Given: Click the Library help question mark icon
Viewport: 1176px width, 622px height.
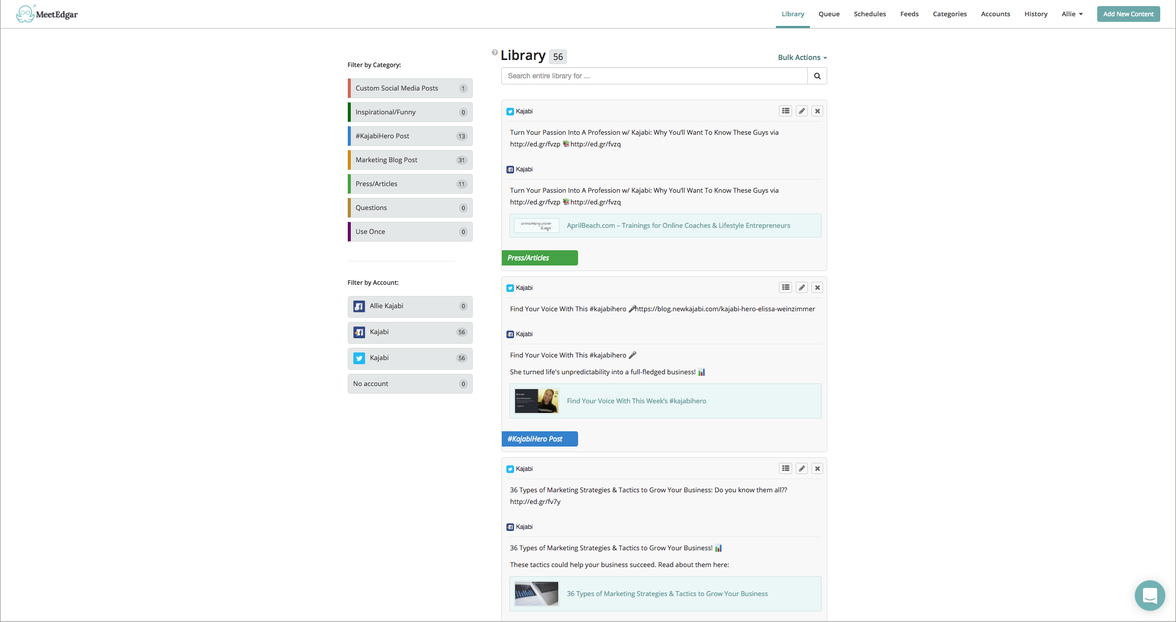Looking at the screenshot, I should click(494, 52).
